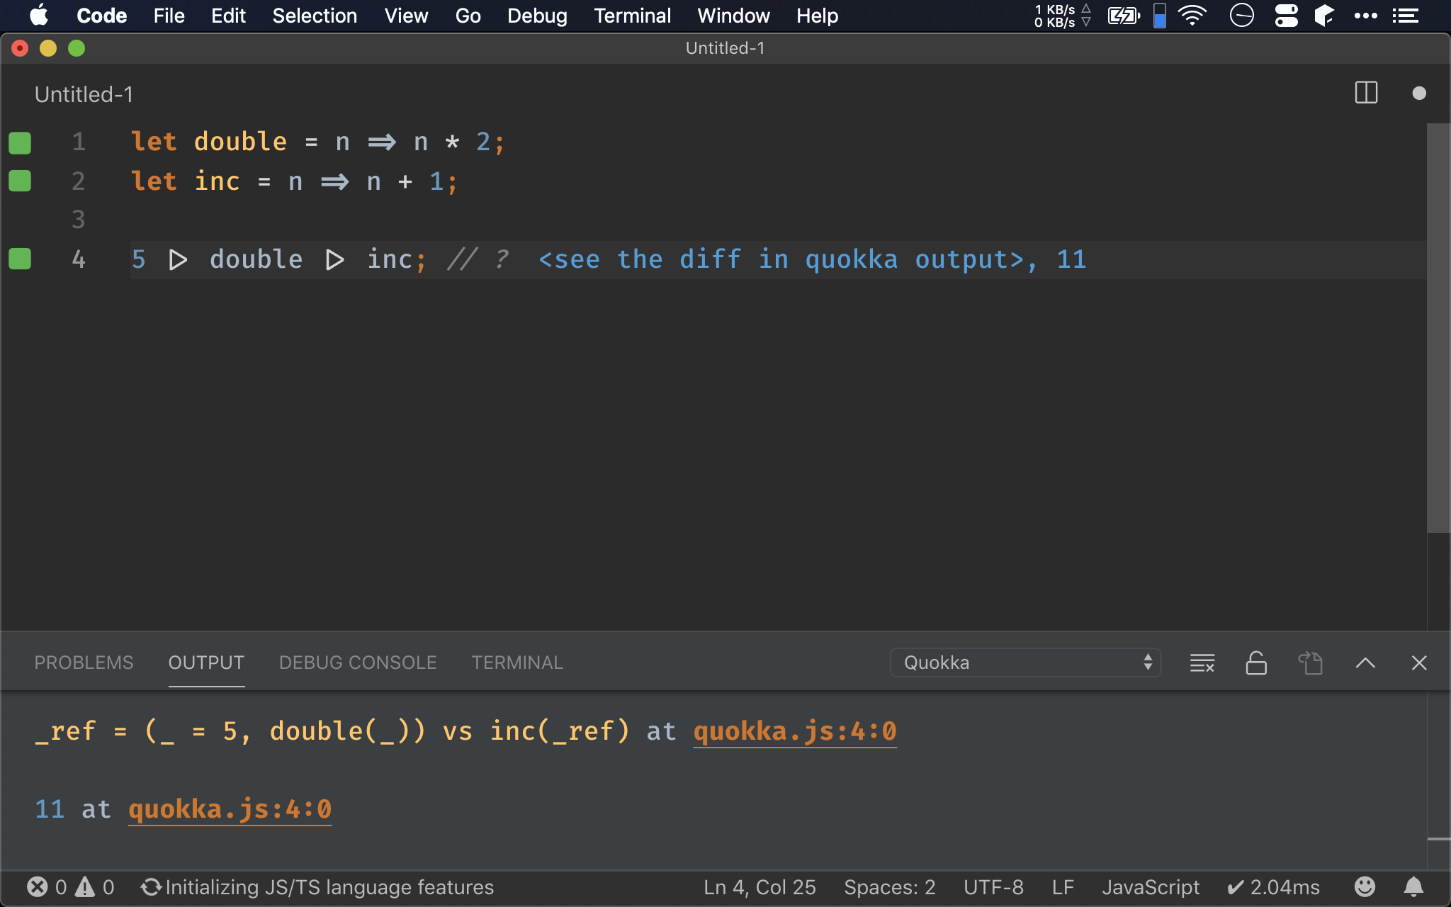This screenshot has height=907, width=1451.
Task: Click inline result text '<see the diff in quokka output>'
Action: click(x=781, y=259)
